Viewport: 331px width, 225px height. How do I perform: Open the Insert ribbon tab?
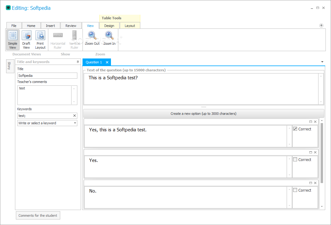click(50, 26)
